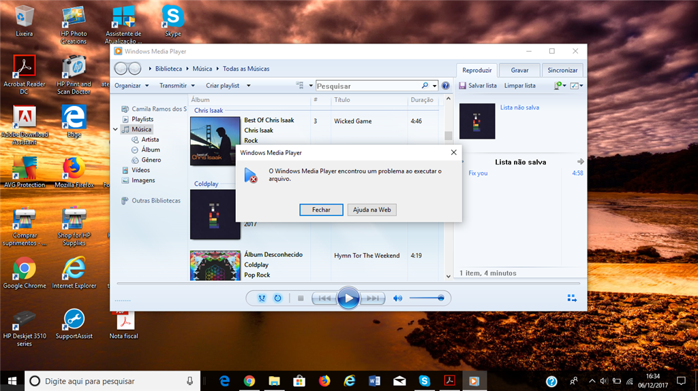Select Música in the breadcrumb

coord(202,69)
